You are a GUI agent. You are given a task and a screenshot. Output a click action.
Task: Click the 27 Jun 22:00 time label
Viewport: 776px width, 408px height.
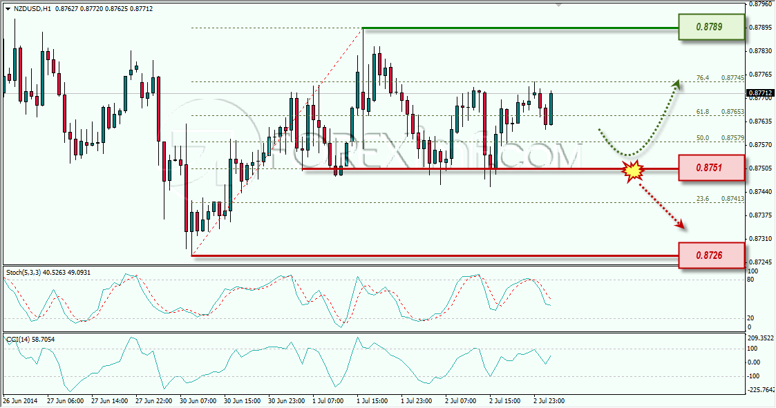tap(154, 400)
